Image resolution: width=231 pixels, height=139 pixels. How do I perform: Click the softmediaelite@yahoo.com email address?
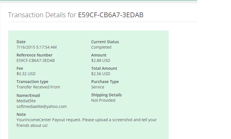click(x=41, y=107)
